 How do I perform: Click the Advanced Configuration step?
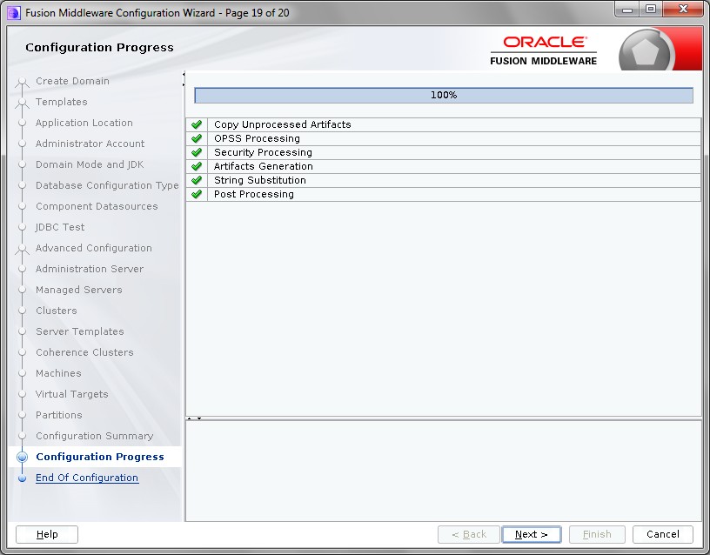click(94, 248)
